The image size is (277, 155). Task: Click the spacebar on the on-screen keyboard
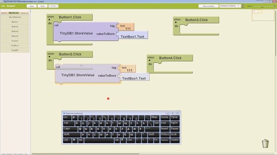(99, 140)
